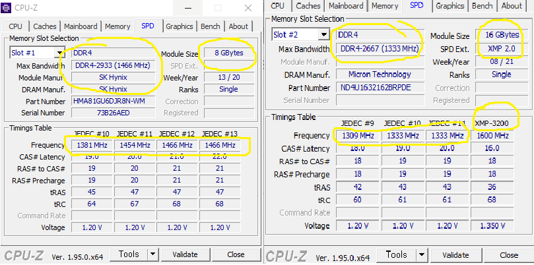Click Micron Technology DRAM manufacturer field

coord(380,74)
